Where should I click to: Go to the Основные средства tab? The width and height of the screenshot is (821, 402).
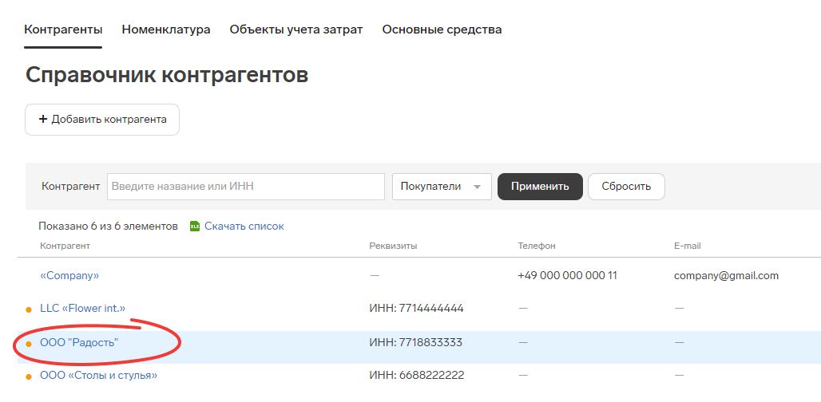[442, 30]
